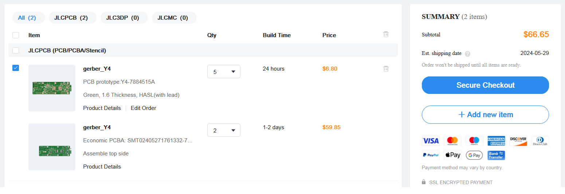Click Green, 1.6 Thickness, HASL description
Image resolution: width=565 pixels, height=194 pixels.
coord(132,95)
